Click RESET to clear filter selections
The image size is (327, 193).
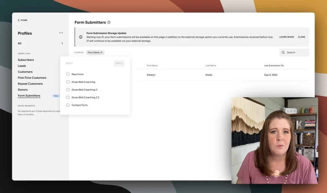coord(69,63)
